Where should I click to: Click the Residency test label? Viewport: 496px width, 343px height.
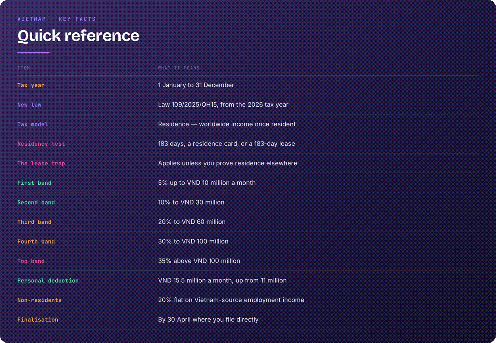click(41, 144)
